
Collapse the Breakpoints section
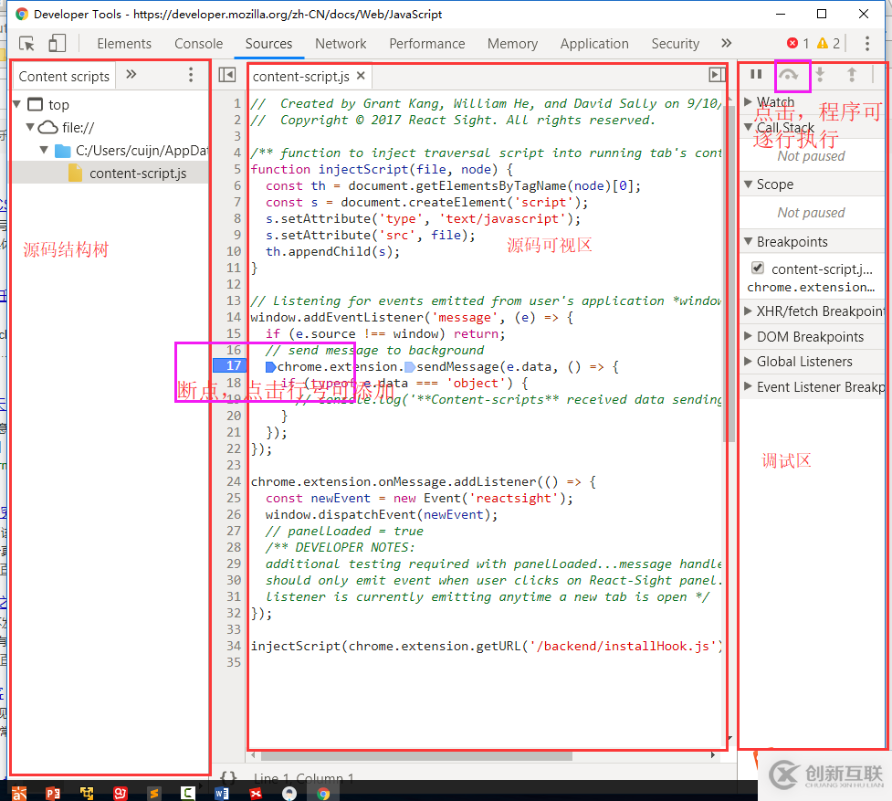(x=748, y=241)
